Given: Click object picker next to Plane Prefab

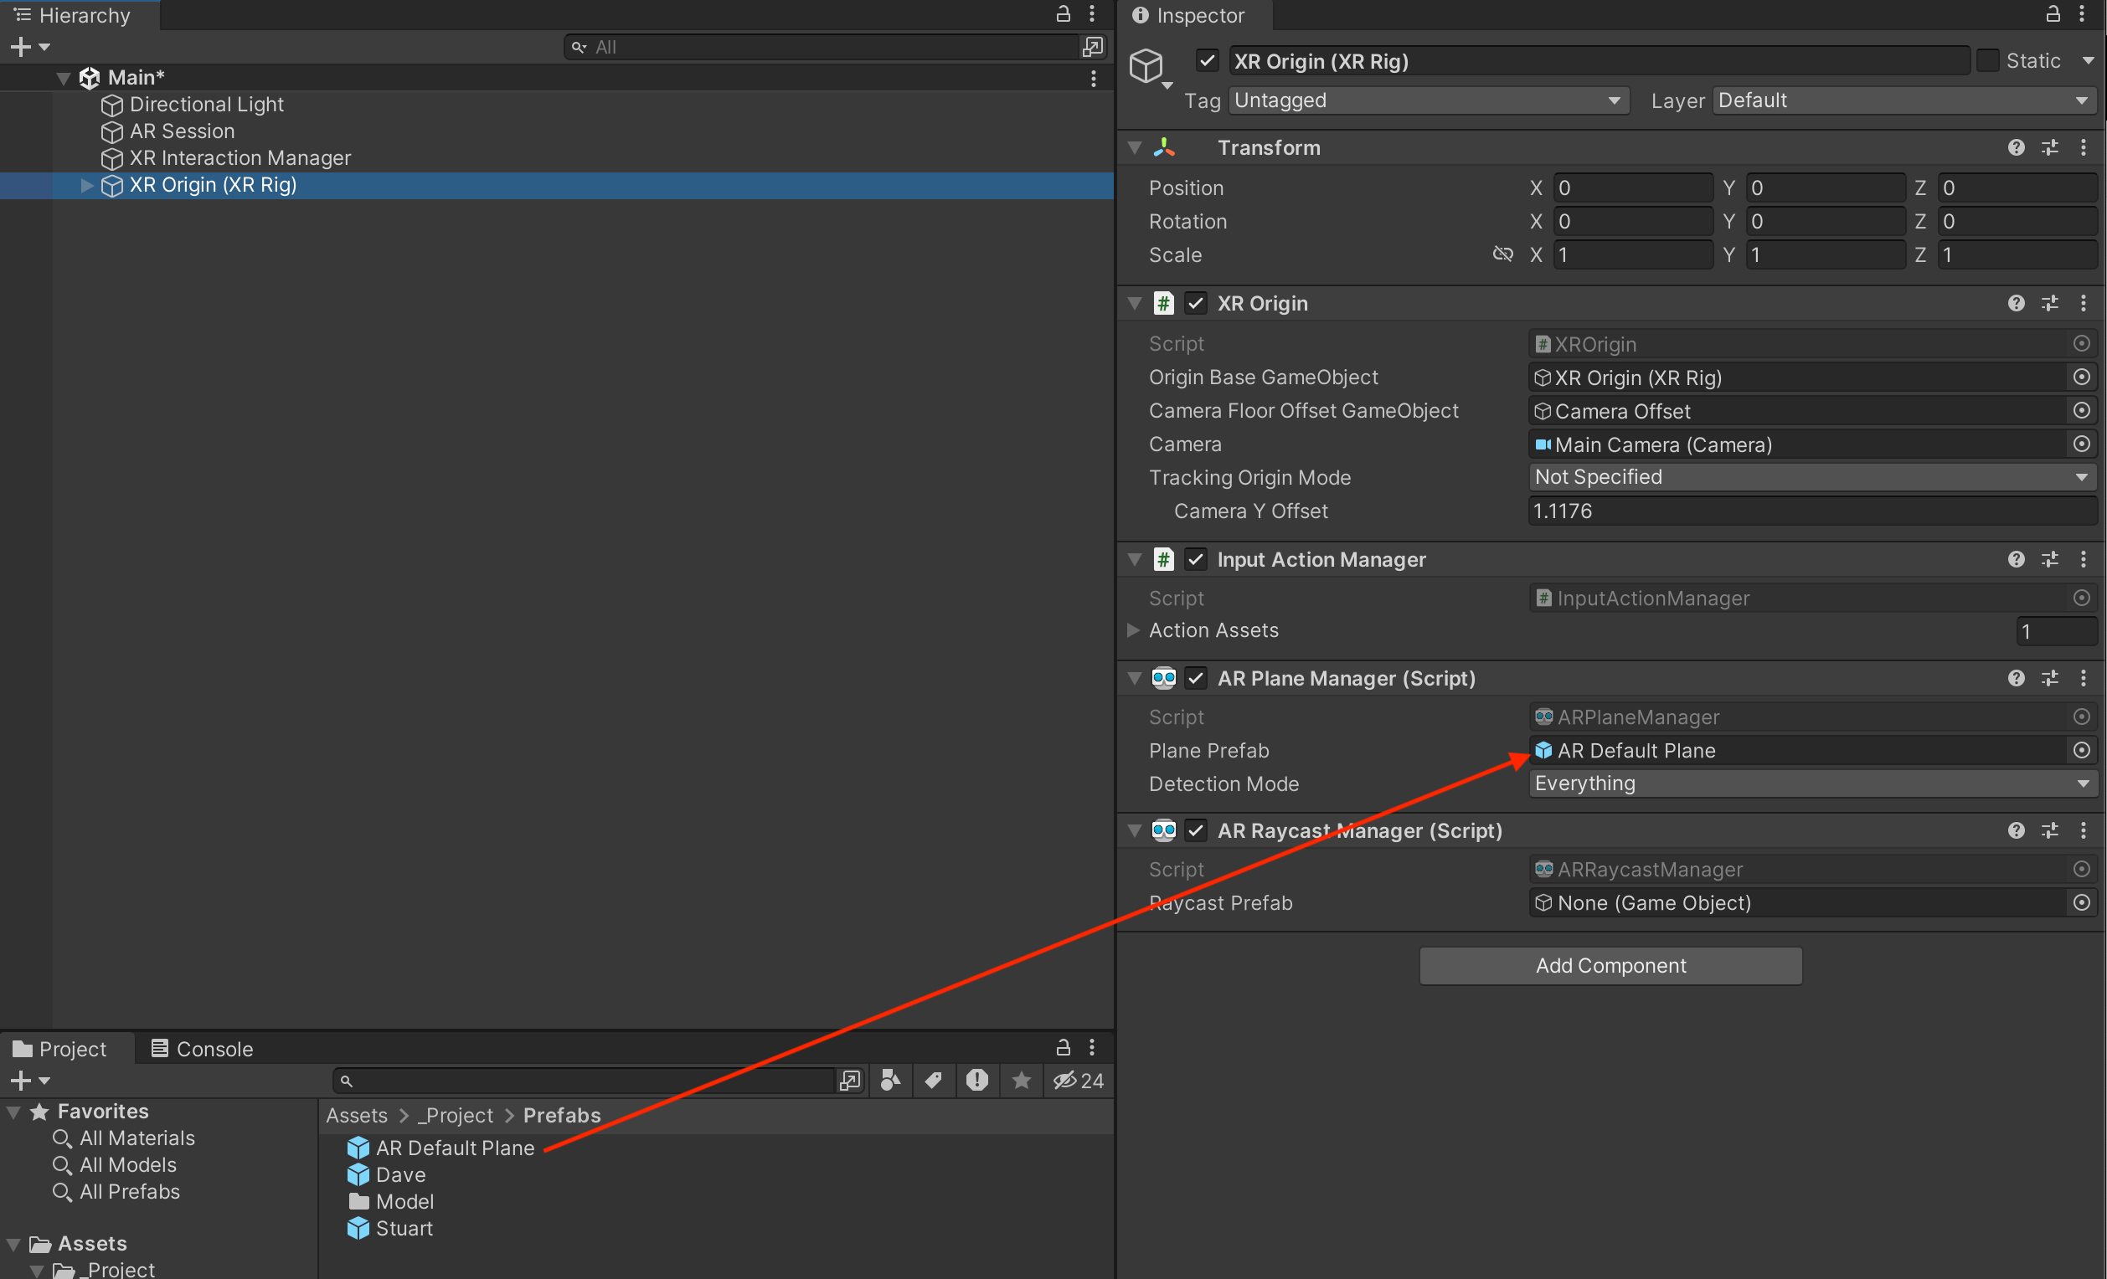Looking at the screenshot, I should pos(2081,751).
